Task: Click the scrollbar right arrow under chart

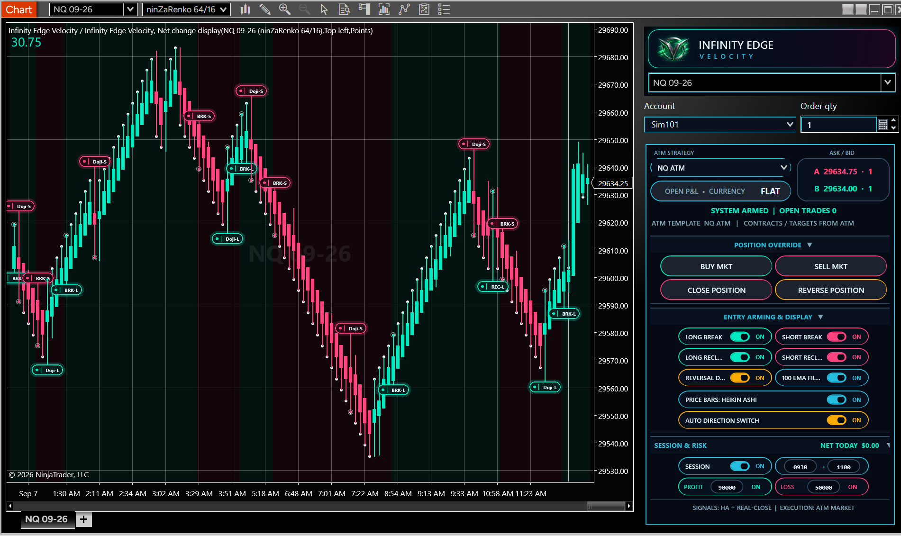Action: pyautogui.click(x=628, y=506)
